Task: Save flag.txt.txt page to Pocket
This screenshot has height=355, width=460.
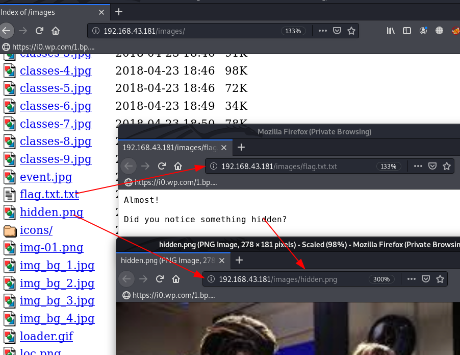Action: pos(432,166)
